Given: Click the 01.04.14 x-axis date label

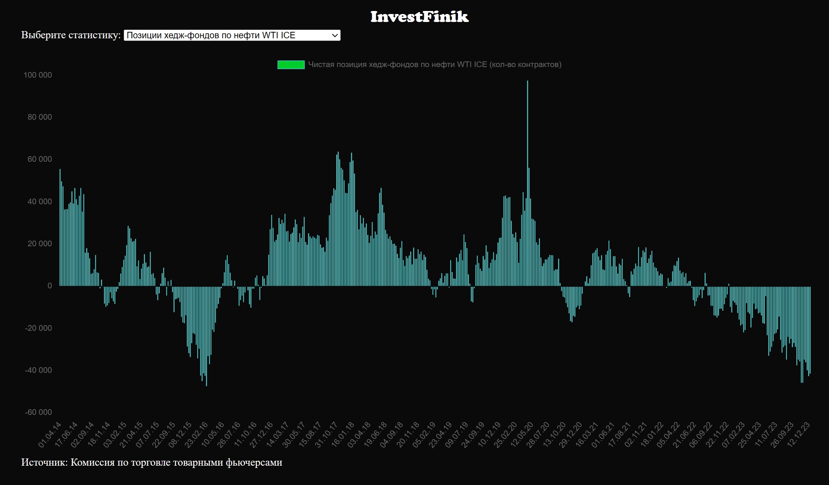Looking at the screenshot, I should 50,435.
